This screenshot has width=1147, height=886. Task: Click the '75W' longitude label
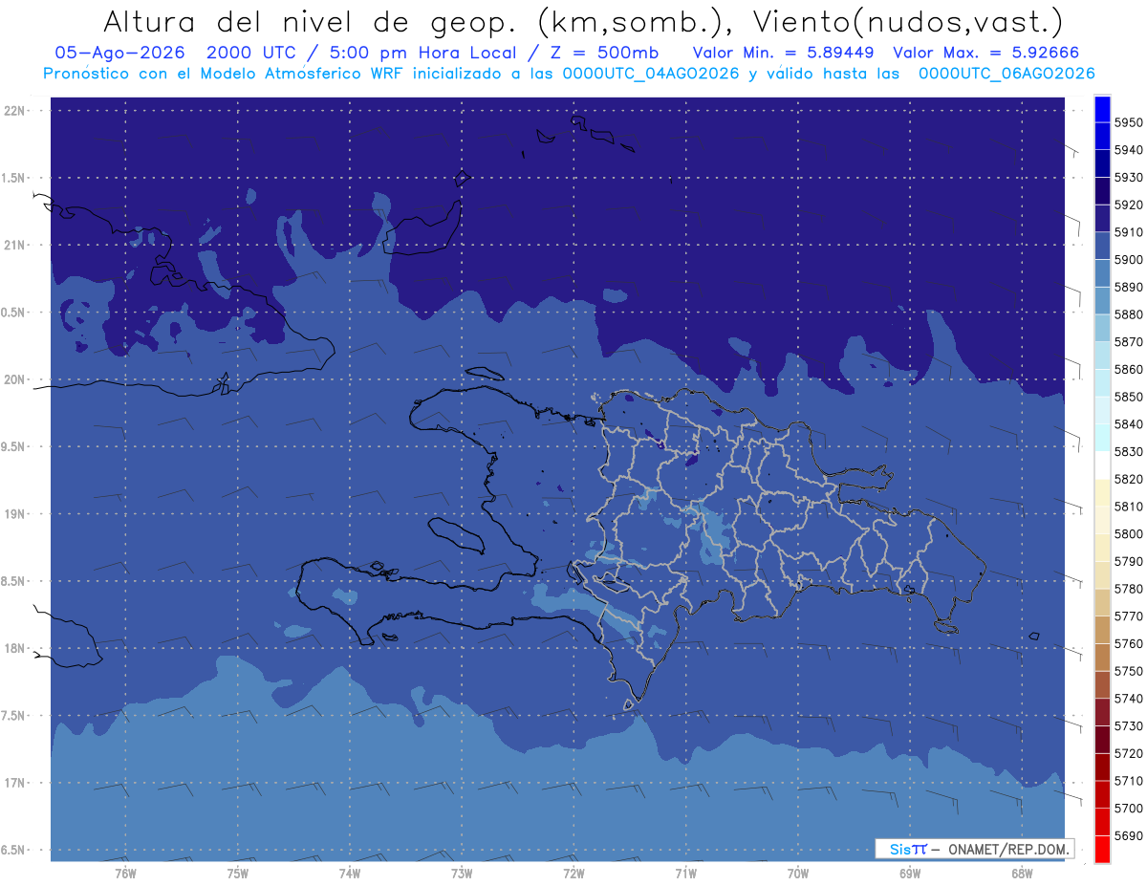[238, 873]
